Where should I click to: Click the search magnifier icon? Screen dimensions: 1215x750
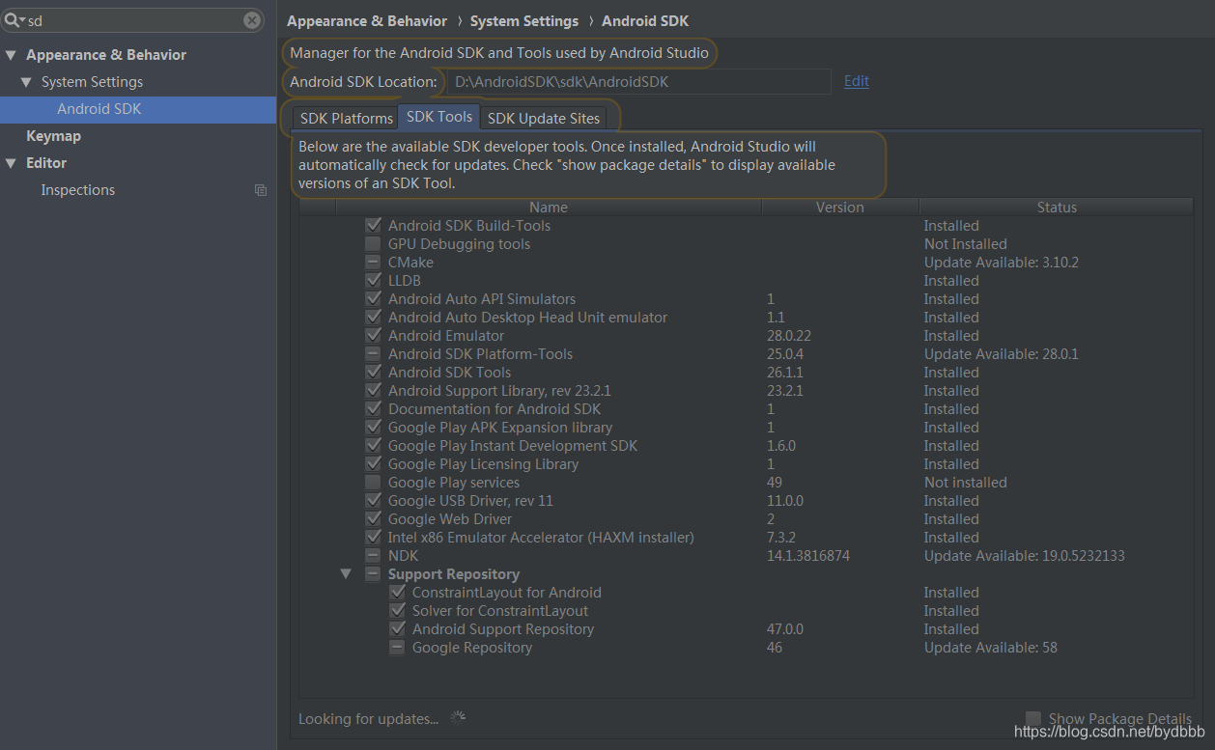click(14, 20)
